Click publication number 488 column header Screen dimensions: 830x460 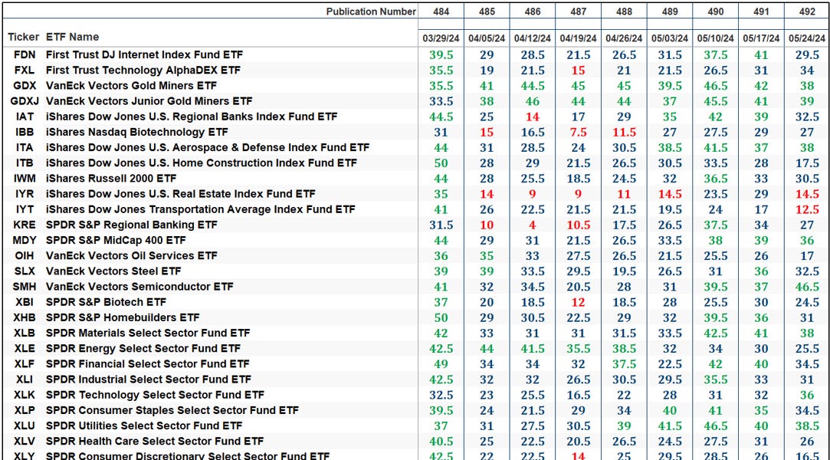click(x=623, y=11)
